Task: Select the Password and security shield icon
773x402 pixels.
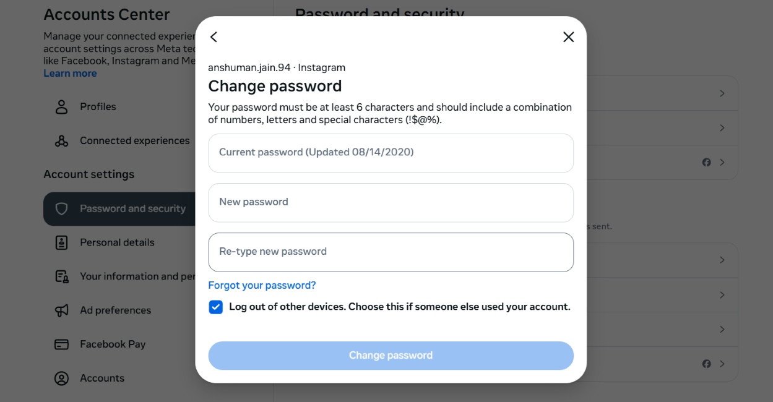Action: click(x=61, y=208)
